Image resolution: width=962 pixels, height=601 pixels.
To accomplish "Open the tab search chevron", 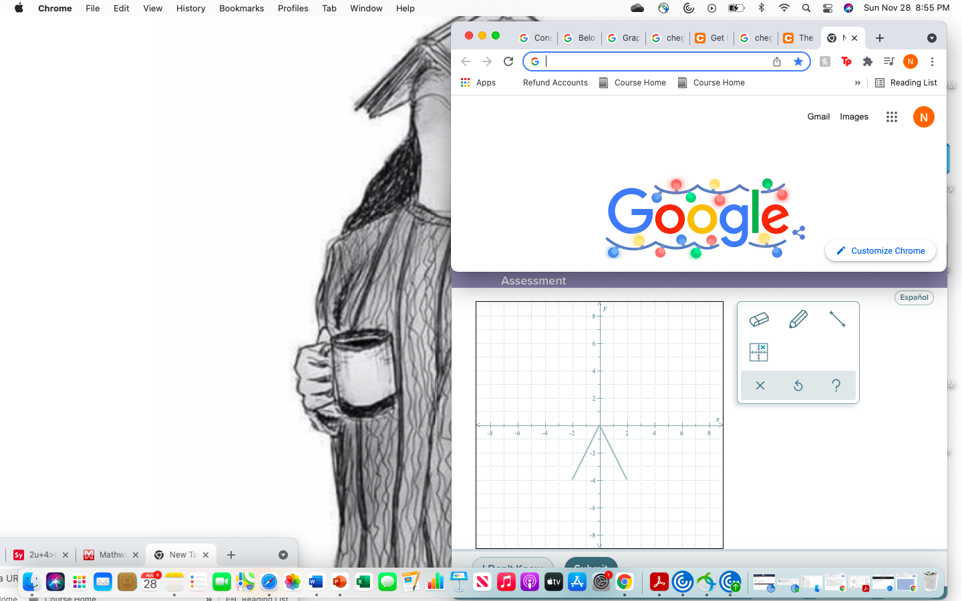I will click(x=932, y=38).
